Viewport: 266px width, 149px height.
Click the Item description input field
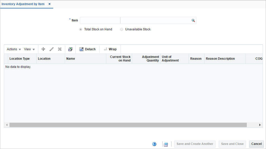click(x=156, y=20)
